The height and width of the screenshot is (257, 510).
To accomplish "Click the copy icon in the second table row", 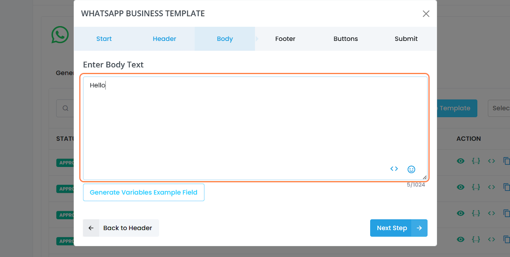I will coord(506,187).
